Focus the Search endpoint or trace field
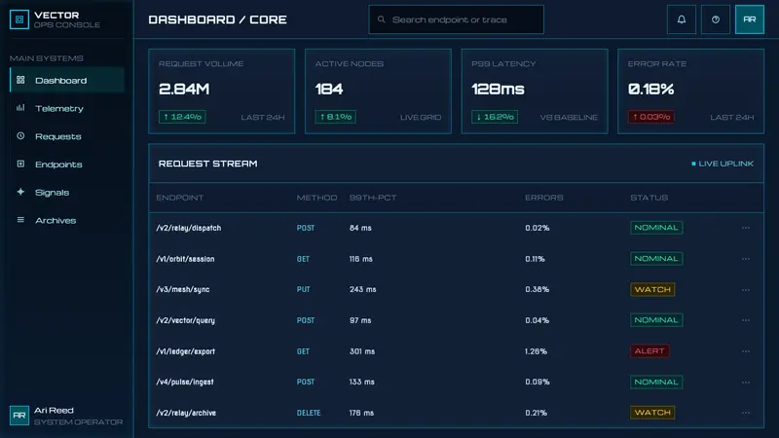This screenshot has height=438, width=779. [x=456, y=19]
